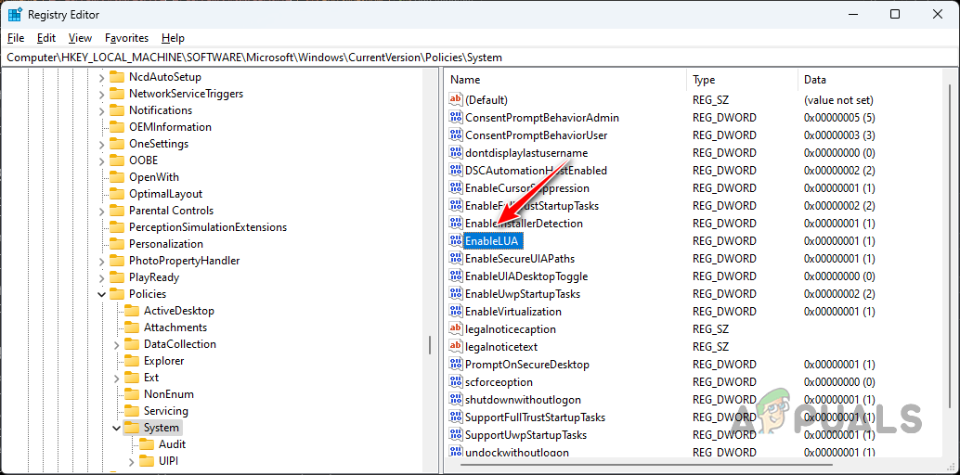Select the PerceptionSimulationExtensions key
This screenshot has height=475, width=960.
208,227
